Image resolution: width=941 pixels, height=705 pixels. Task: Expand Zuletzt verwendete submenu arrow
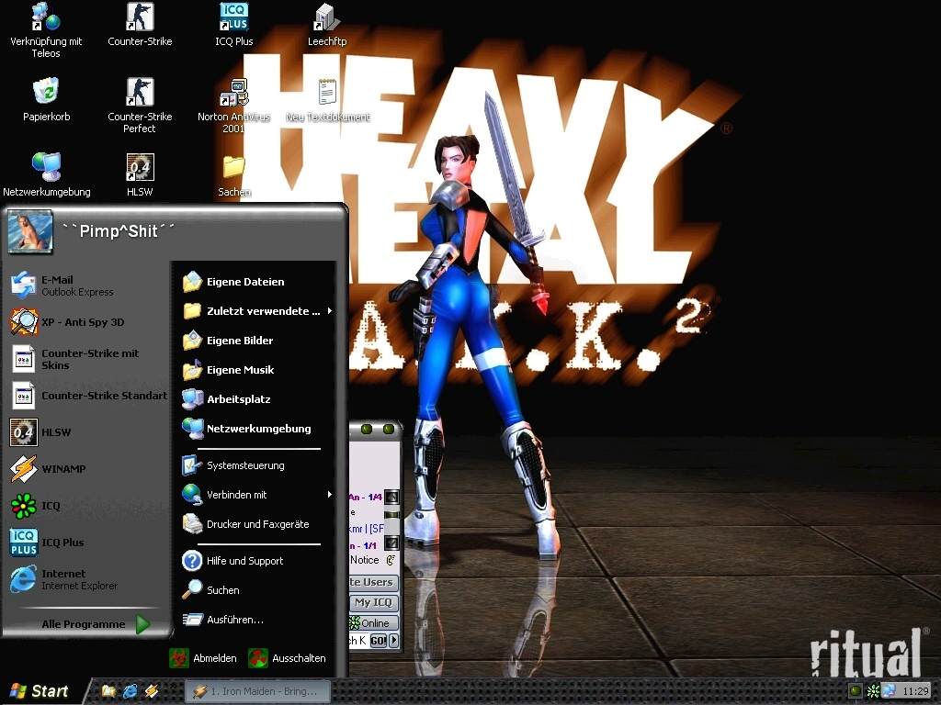330,310
